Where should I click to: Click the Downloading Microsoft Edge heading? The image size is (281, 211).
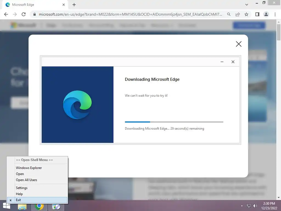pos(152,79)
